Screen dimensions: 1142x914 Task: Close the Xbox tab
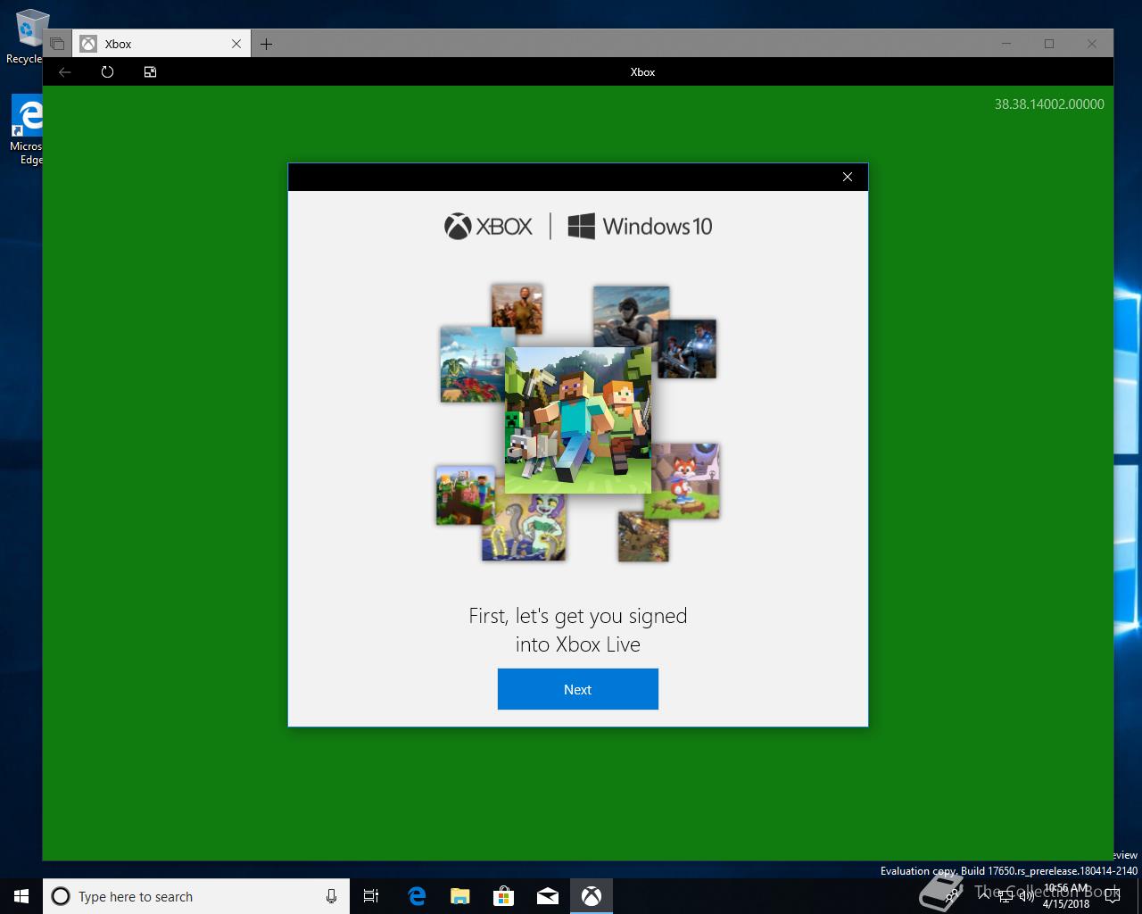tap(236, 44)
